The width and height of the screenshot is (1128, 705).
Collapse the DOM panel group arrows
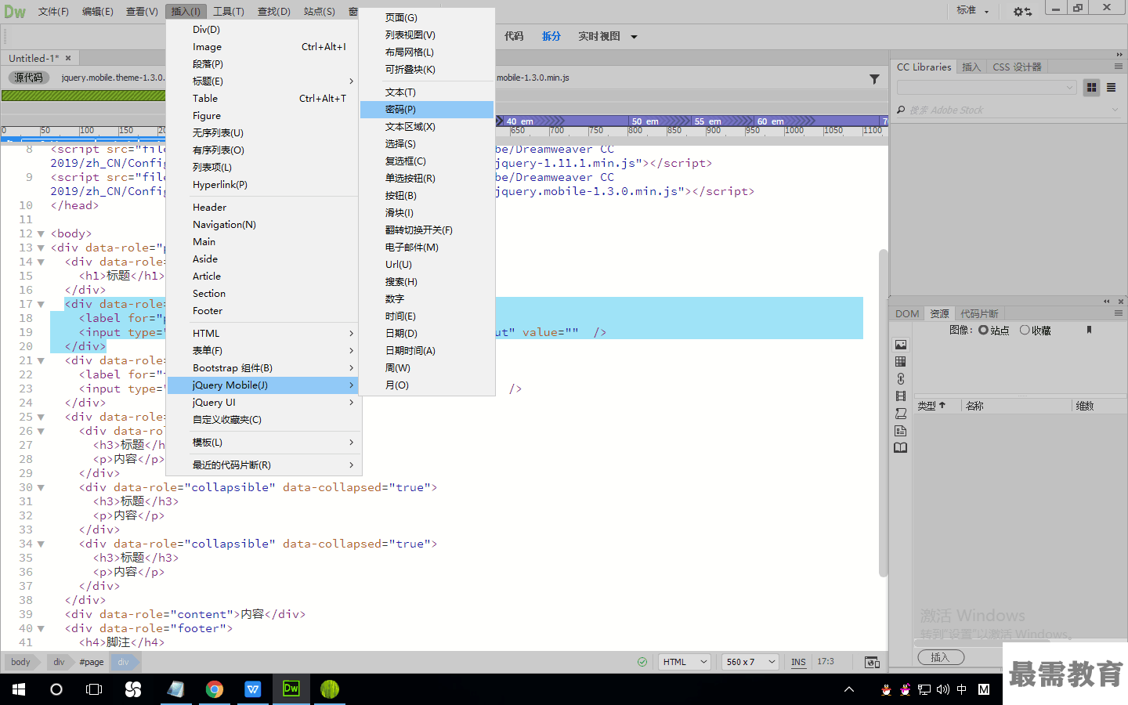tap(1107, 302)
